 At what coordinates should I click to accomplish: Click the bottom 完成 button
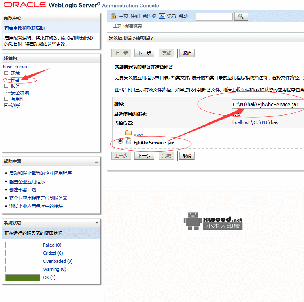click(x=167, y=156)
